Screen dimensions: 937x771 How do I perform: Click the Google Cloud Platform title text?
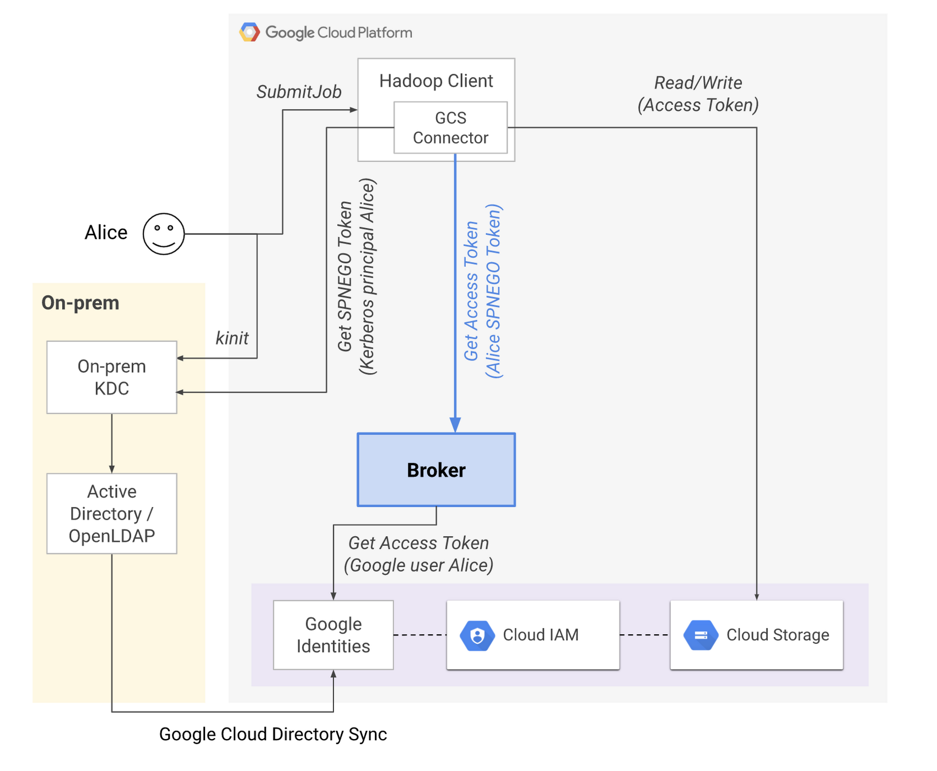[x=339, y=33]
